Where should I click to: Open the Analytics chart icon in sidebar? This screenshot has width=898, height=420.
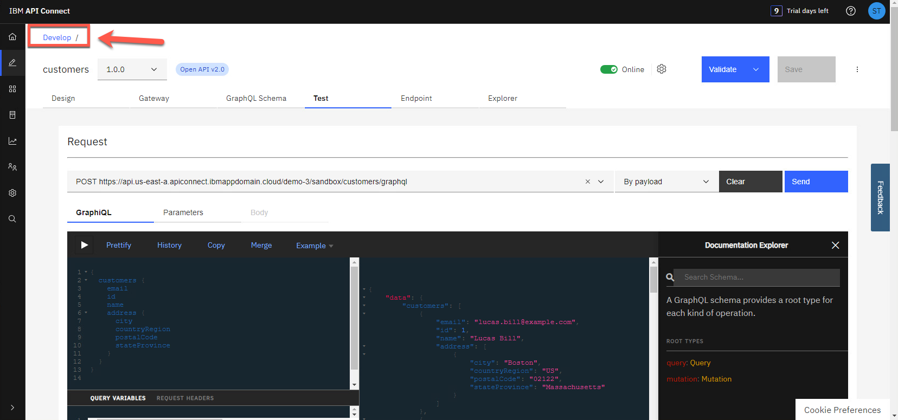12,141
